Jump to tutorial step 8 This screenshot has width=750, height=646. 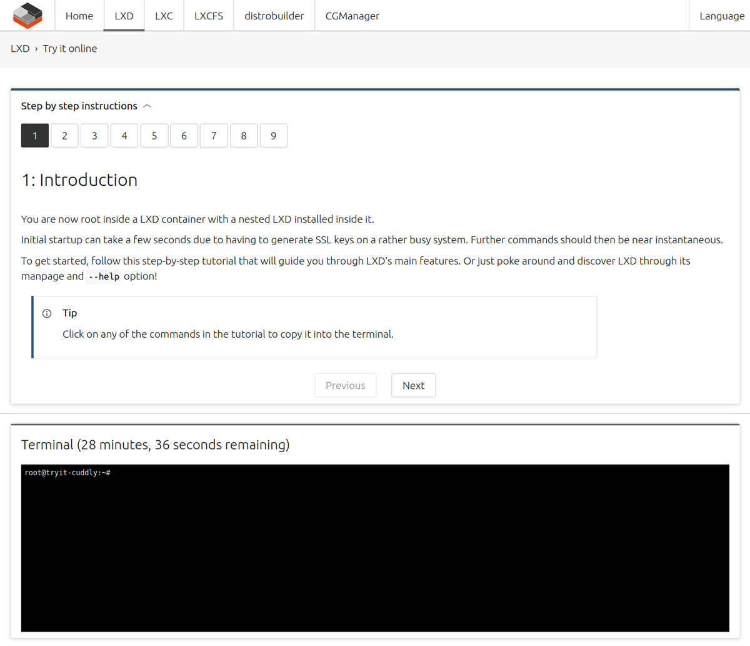244,136
